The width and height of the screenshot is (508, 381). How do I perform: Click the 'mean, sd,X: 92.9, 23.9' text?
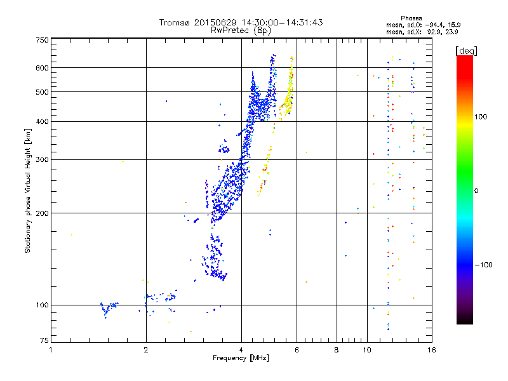[422, 32]
